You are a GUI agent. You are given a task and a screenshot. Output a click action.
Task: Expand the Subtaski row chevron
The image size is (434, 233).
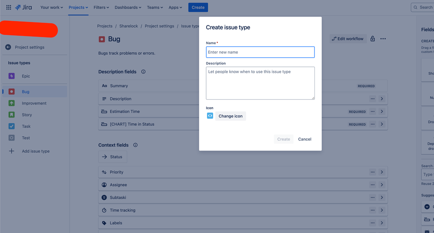click(x=382, y=197)
